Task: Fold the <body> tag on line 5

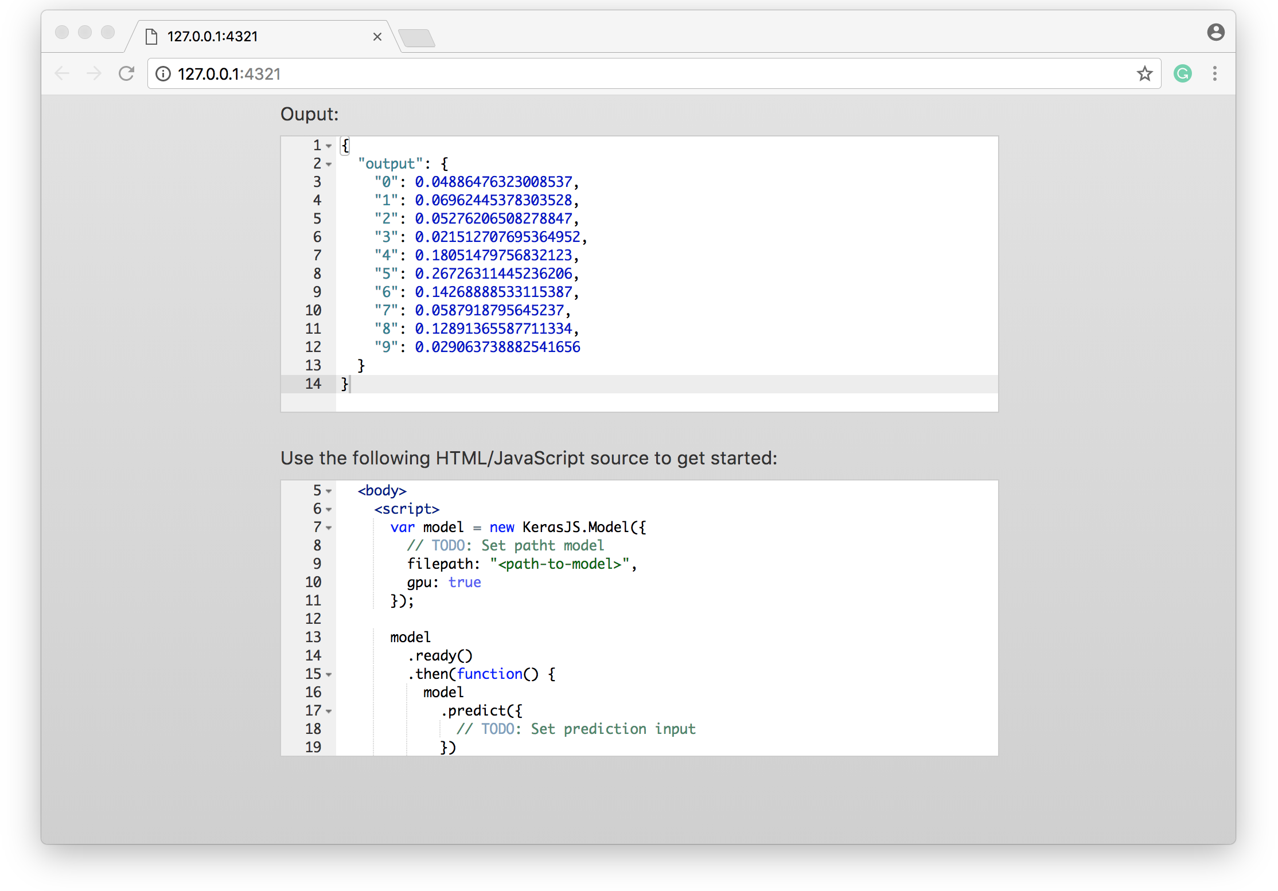Action: click(329, 491)
